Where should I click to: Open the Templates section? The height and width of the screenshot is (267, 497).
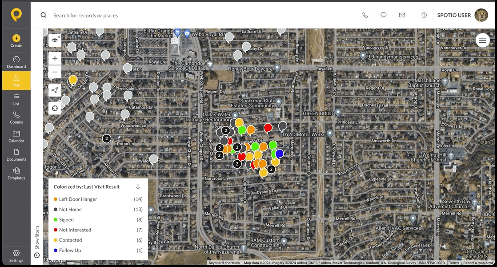[x=16, y=174]
